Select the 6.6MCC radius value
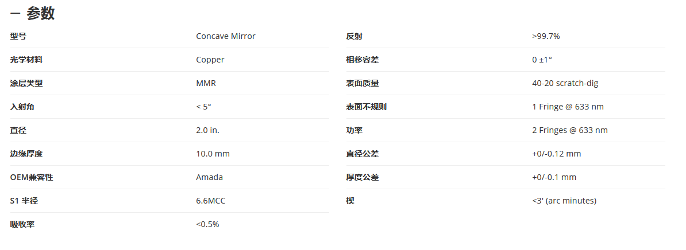 (x=211, y=201)
